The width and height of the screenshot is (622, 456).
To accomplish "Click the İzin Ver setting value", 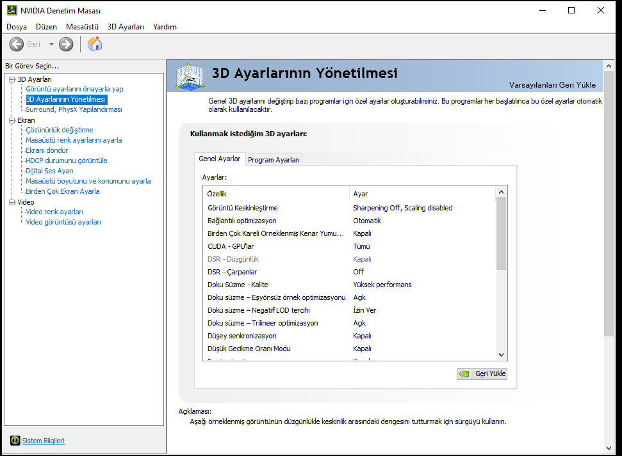I will pyautogui.click(x=364, y=310).
